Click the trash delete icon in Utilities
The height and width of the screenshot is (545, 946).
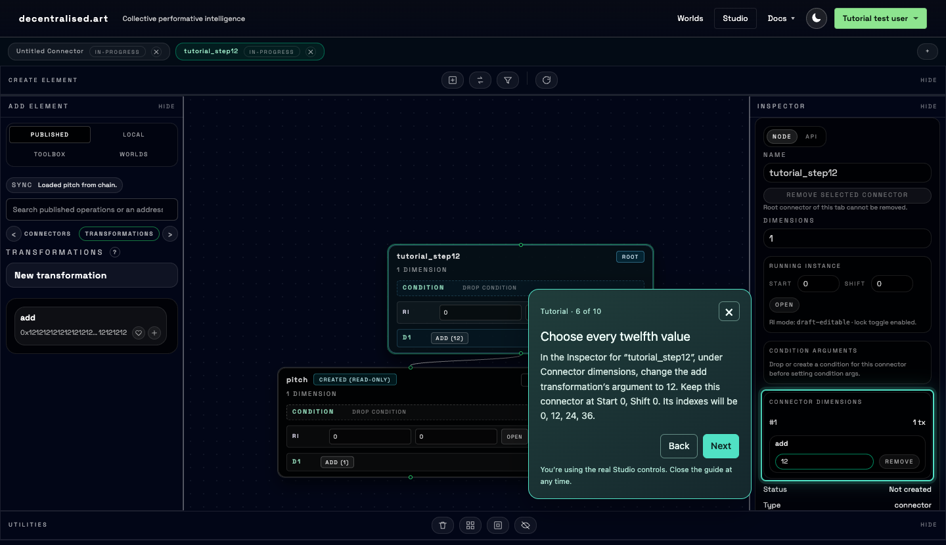pyautogui.click(x=443, y=525)
